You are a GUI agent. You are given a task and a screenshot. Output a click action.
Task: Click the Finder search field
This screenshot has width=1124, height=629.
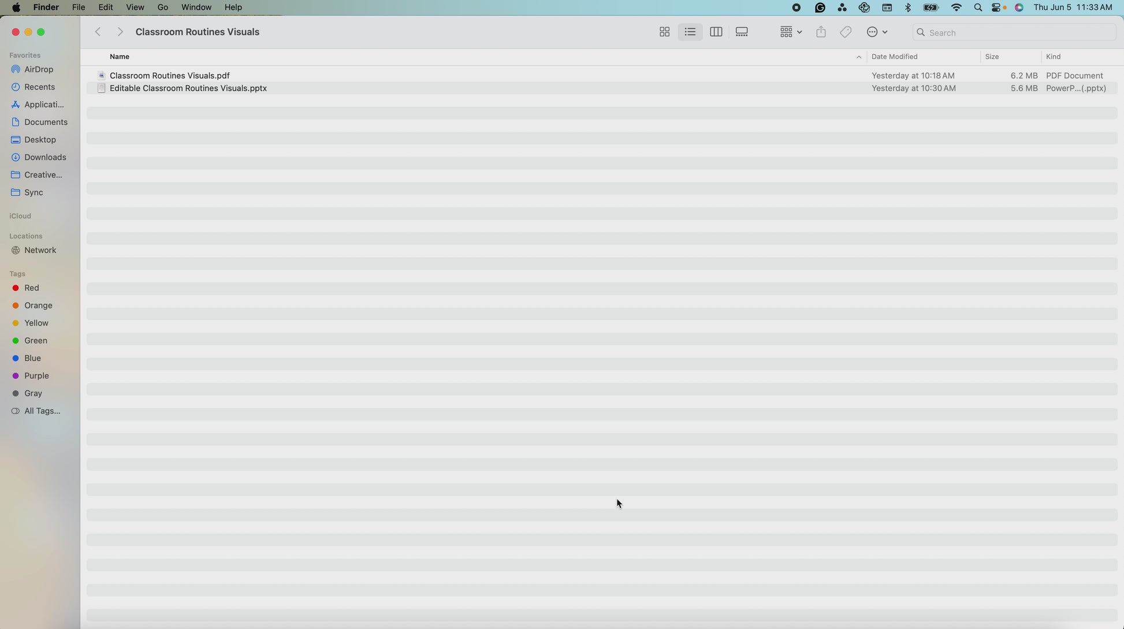[x=1017, y=32]
